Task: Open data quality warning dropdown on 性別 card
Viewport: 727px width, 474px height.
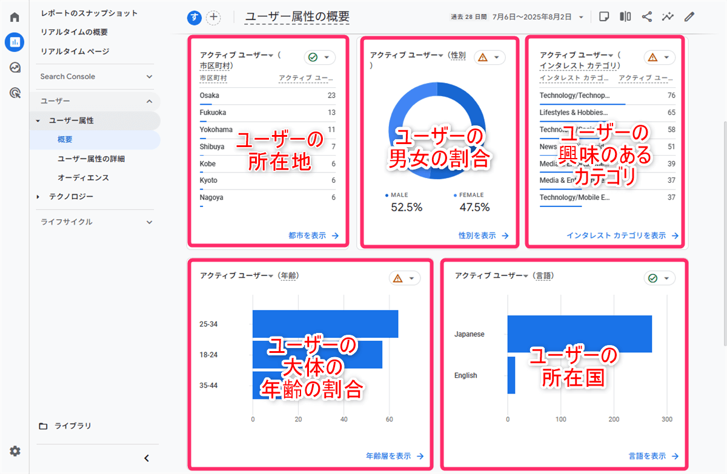Action: 490,58
